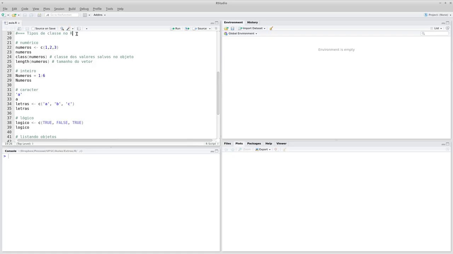The height and width of the screenshot is (254, 453).
Task: Switch to the Viewer tab
Action: point(281,144)
